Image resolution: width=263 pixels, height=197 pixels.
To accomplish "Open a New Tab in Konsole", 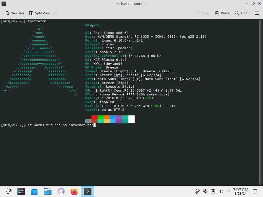I will point(14,13).
